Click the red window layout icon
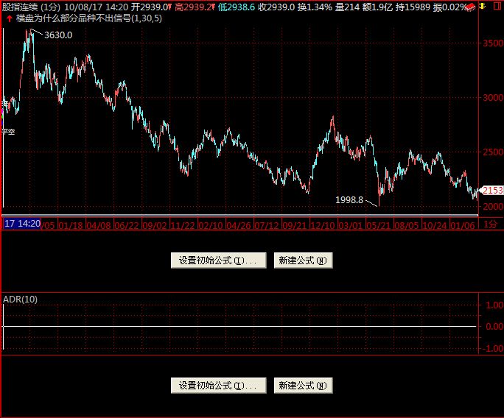 click(x=497, y=6)
